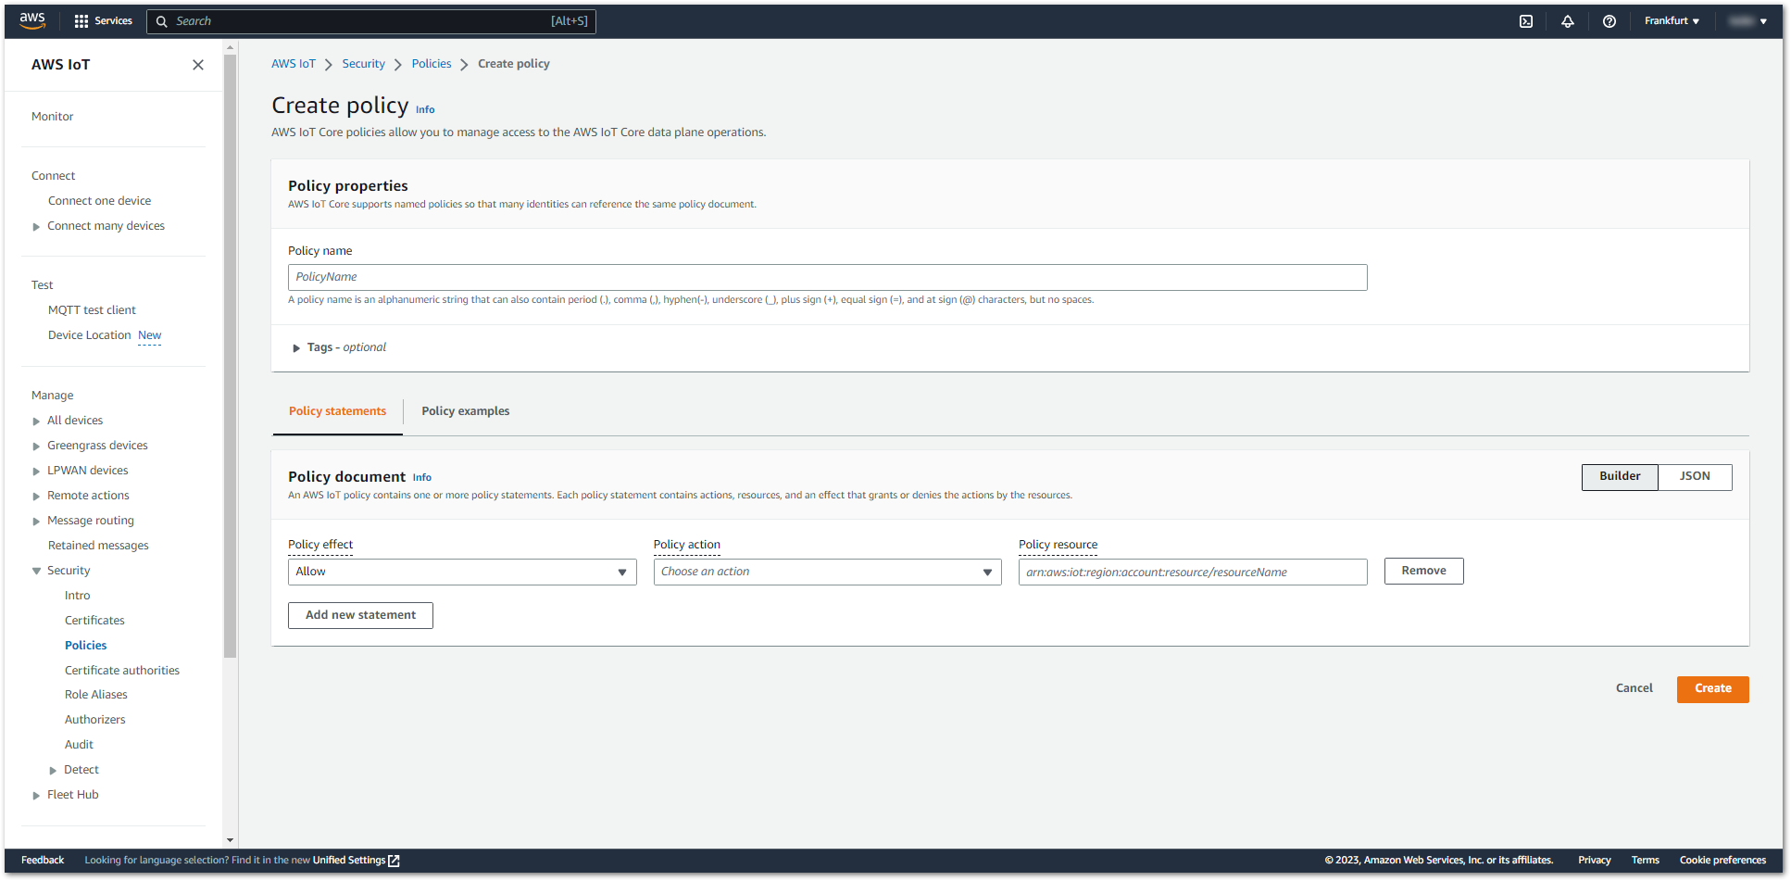This screenshot has height=881, width=1791.
Task: Open Authorizers in sidebar
Action: (94, 720)
